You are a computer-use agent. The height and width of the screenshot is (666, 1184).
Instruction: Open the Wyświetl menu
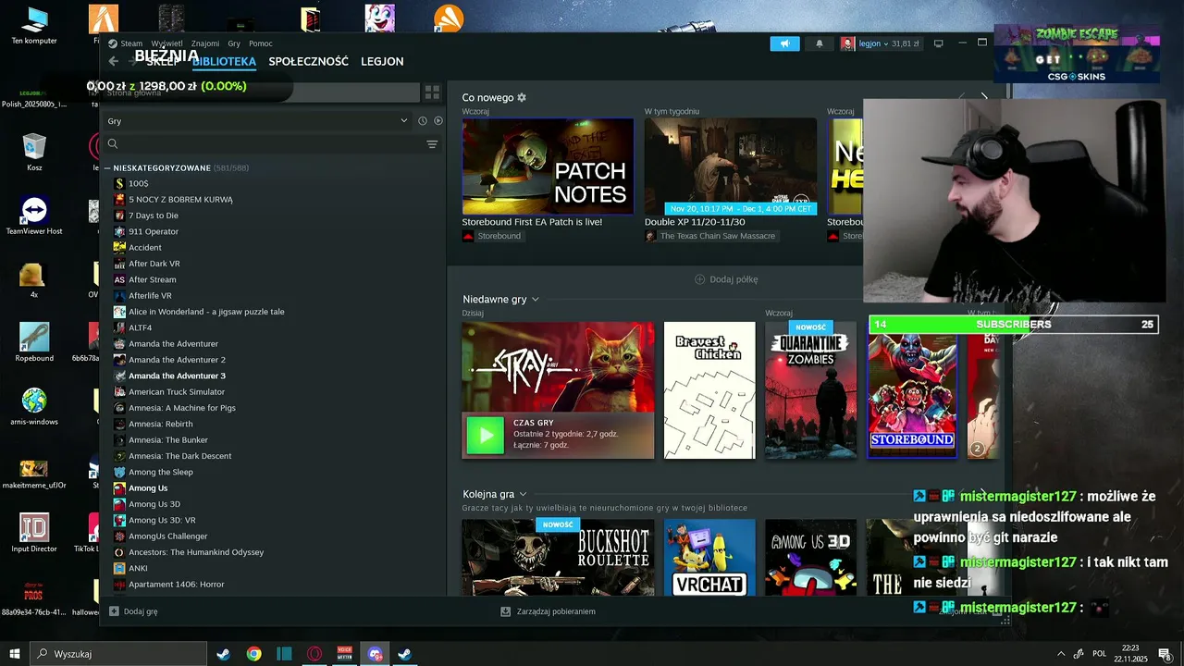[167, 43]
